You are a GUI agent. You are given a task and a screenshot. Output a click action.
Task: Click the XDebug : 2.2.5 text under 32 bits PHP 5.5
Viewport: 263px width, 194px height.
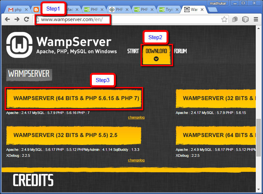coord(18,155)
